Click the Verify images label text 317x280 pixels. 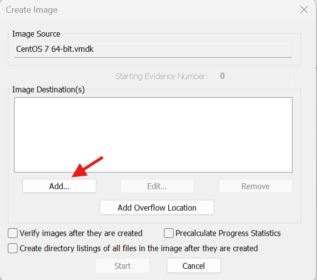click(x=81, y=233)
